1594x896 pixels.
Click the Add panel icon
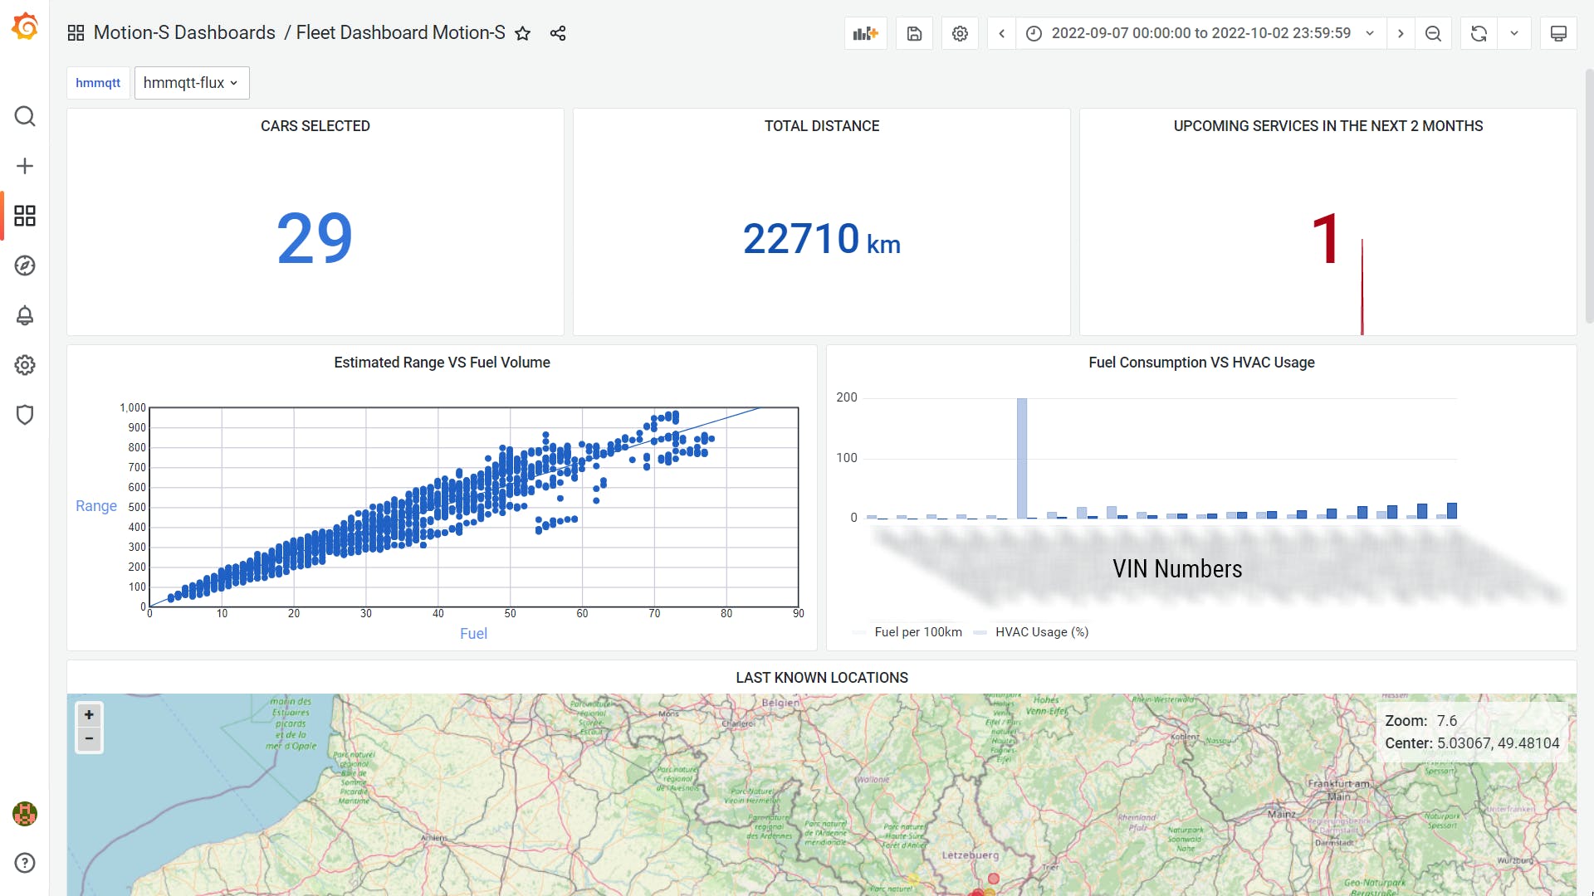click(865, 33)
